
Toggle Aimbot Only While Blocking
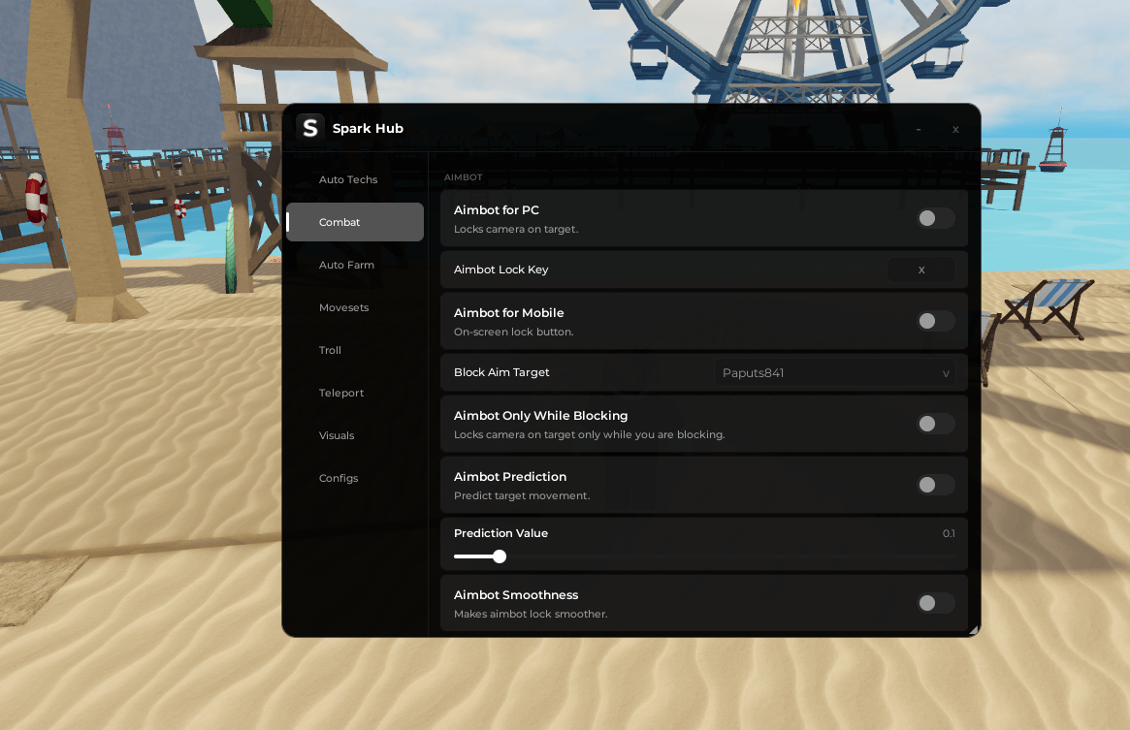tap(935, 424)
